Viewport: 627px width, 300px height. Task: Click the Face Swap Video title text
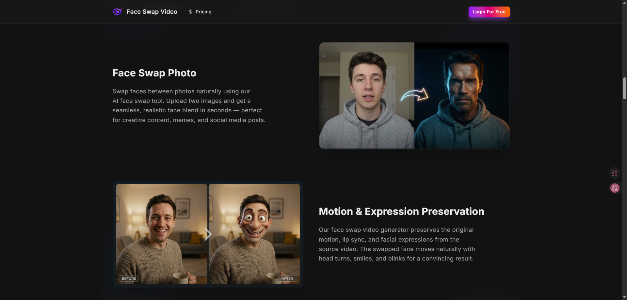point(152,11)
